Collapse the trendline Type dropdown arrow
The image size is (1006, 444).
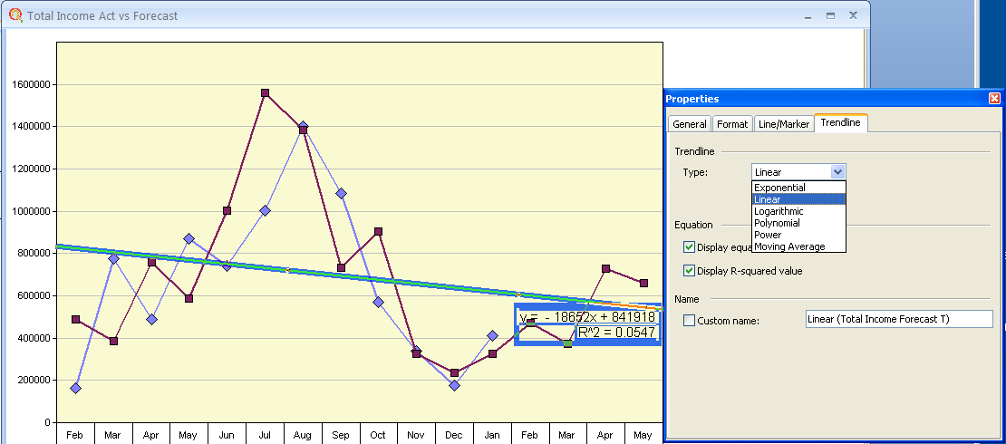(x=837, y=171)
